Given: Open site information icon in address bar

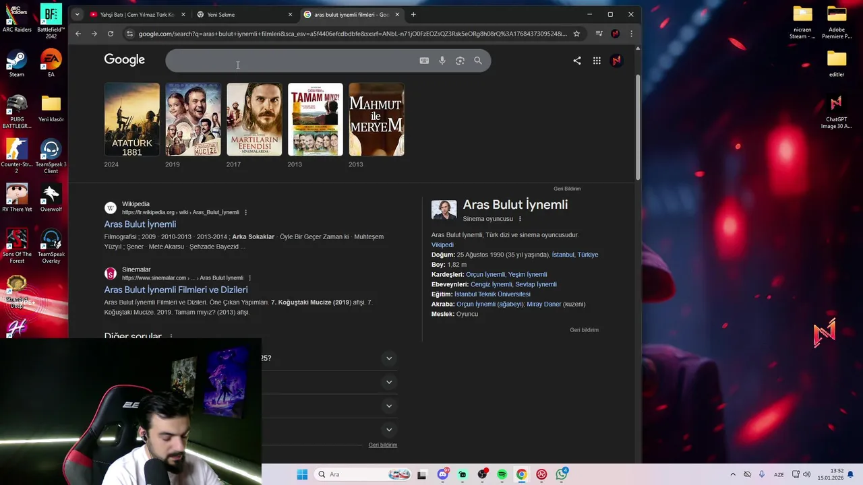Looking at the screenshot, I should [x=129, y=34].
